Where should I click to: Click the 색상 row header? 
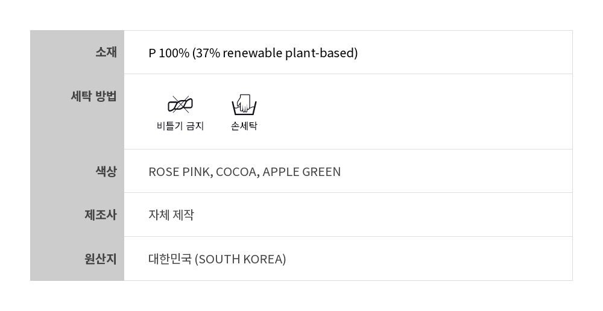[106, 171]
